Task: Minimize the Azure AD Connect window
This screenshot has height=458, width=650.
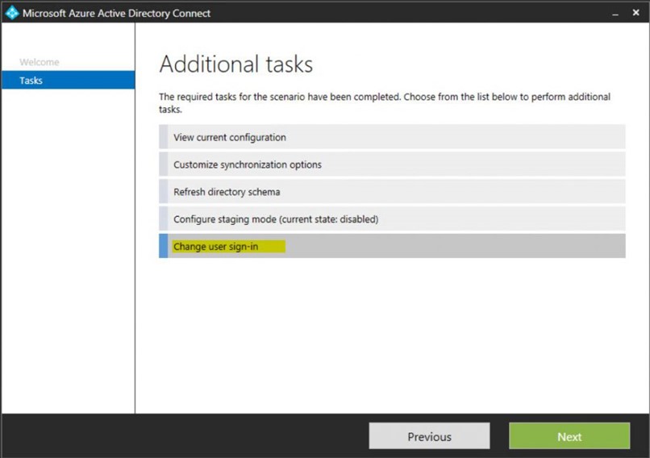Action: pos(615,14)
